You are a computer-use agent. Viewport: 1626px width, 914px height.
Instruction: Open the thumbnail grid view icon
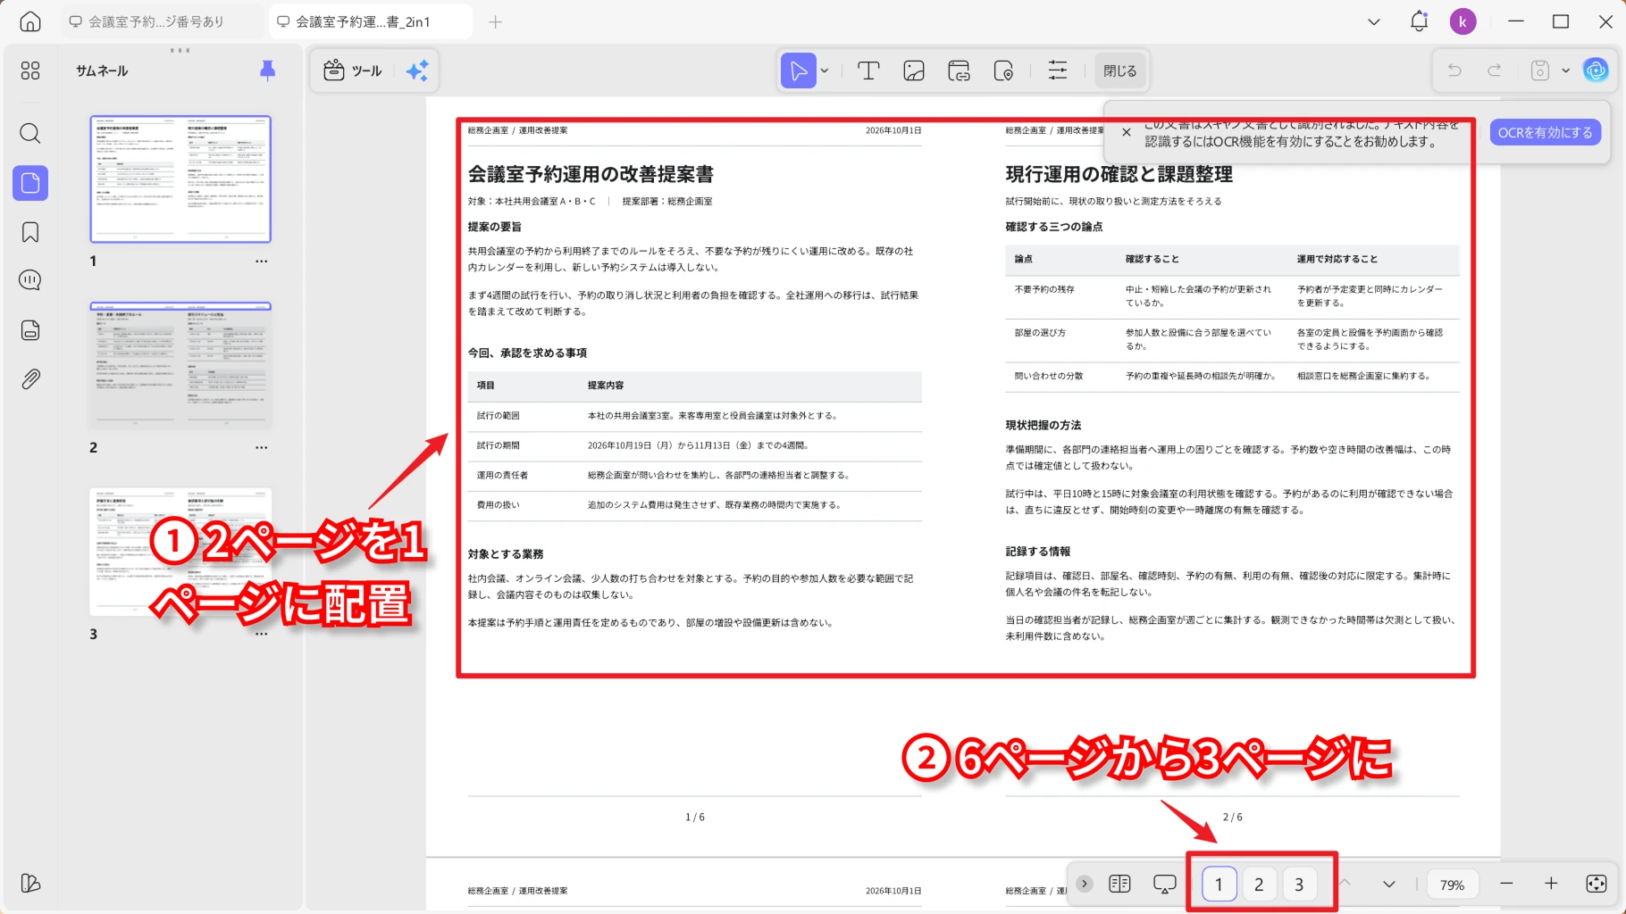pos(30,71)
